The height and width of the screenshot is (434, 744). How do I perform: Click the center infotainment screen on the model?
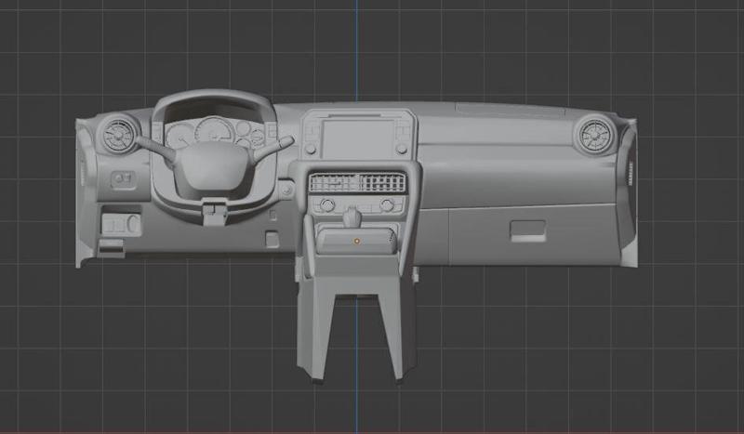click(x=359, y=139)
